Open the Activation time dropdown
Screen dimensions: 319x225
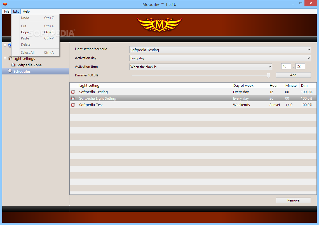(201, 67)
